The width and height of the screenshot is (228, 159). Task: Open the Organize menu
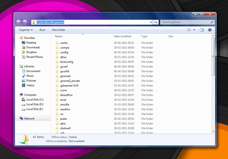click(x=26, y=30)
